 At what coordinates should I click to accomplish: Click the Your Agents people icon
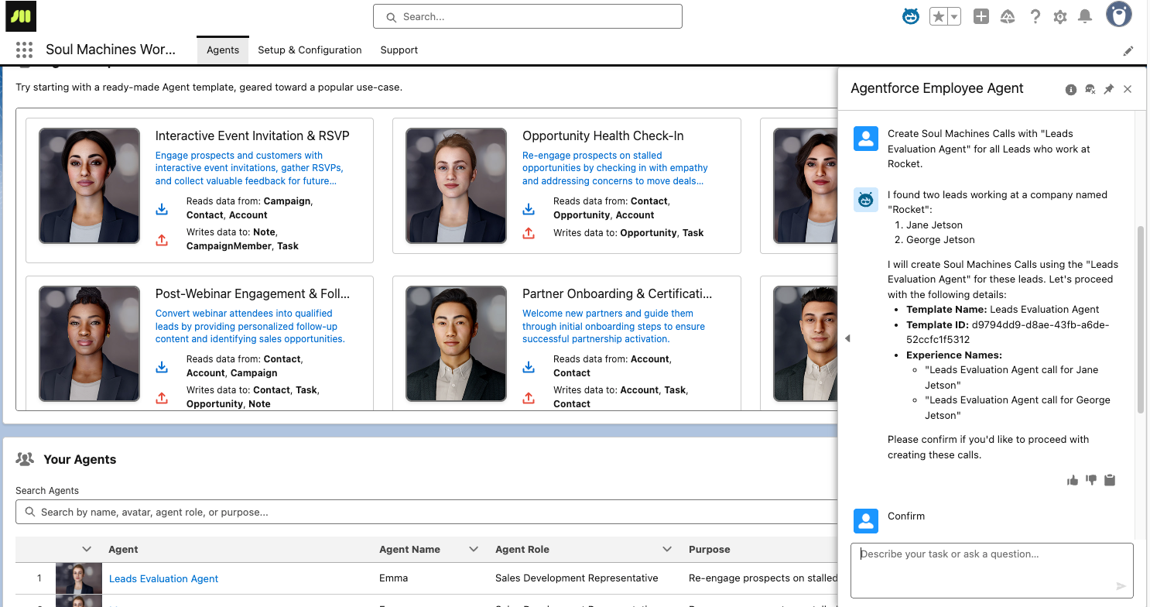[25, 459]
